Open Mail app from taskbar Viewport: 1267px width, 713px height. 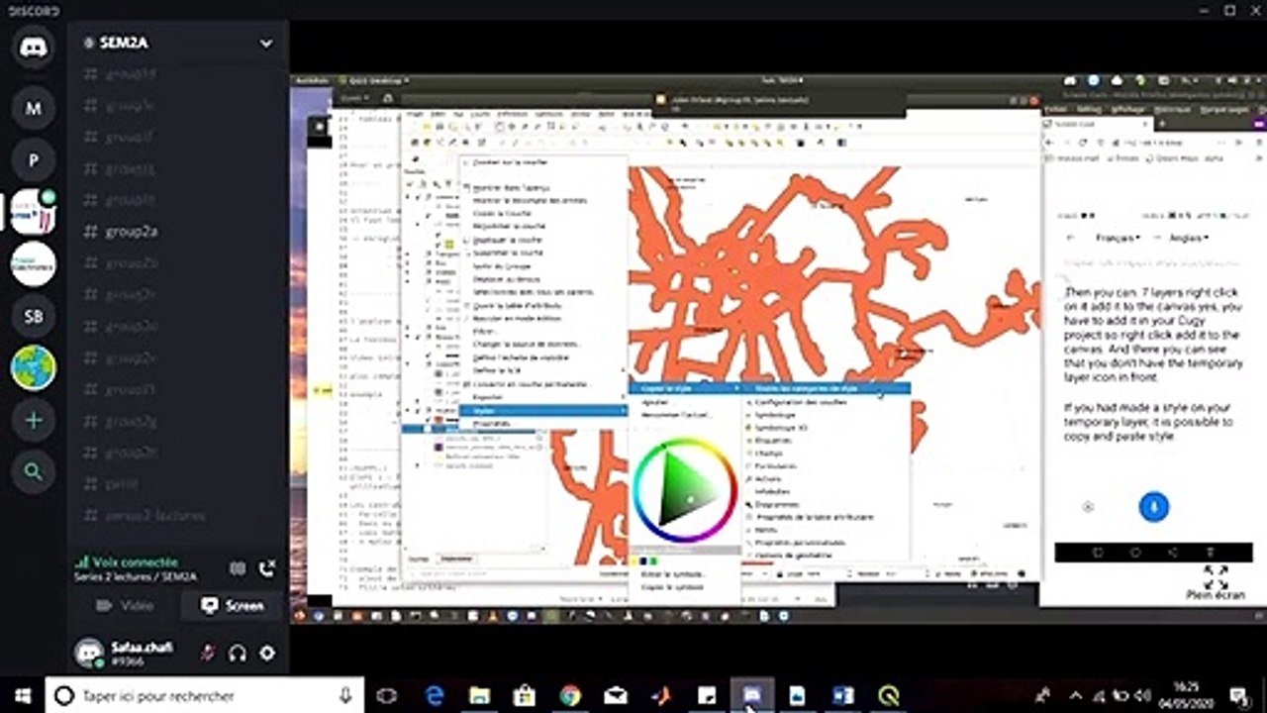click(616, 696)
